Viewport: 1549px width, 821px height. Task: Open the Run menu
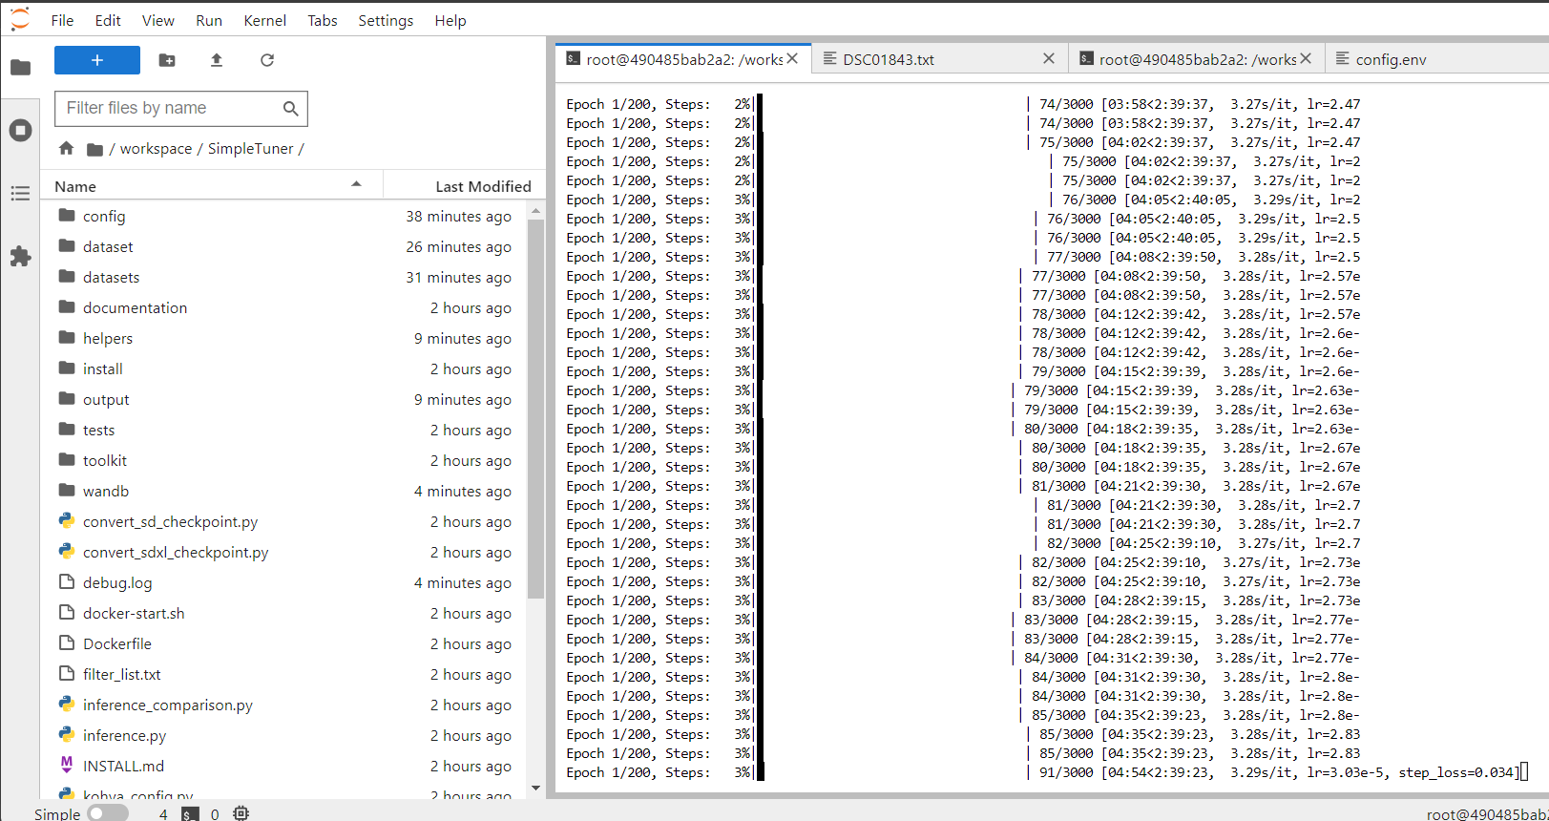(209, 20)
